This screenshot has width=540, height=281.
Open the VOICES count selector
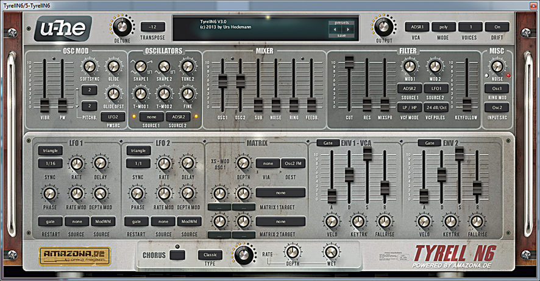[x=471, y=27]
